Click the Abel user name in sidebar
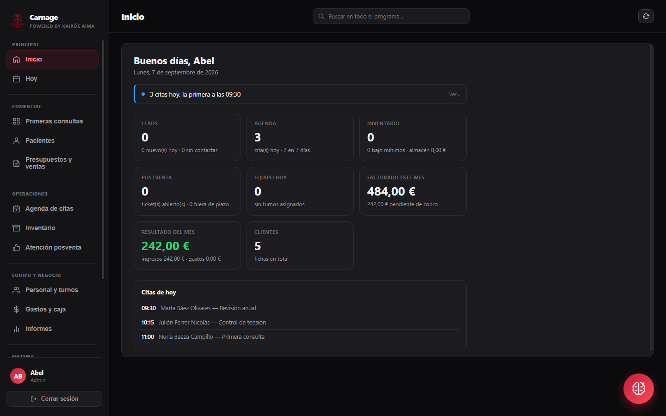The height and width of the screenshot is (416, 666). pyautogui.click(x=37, y=373)
